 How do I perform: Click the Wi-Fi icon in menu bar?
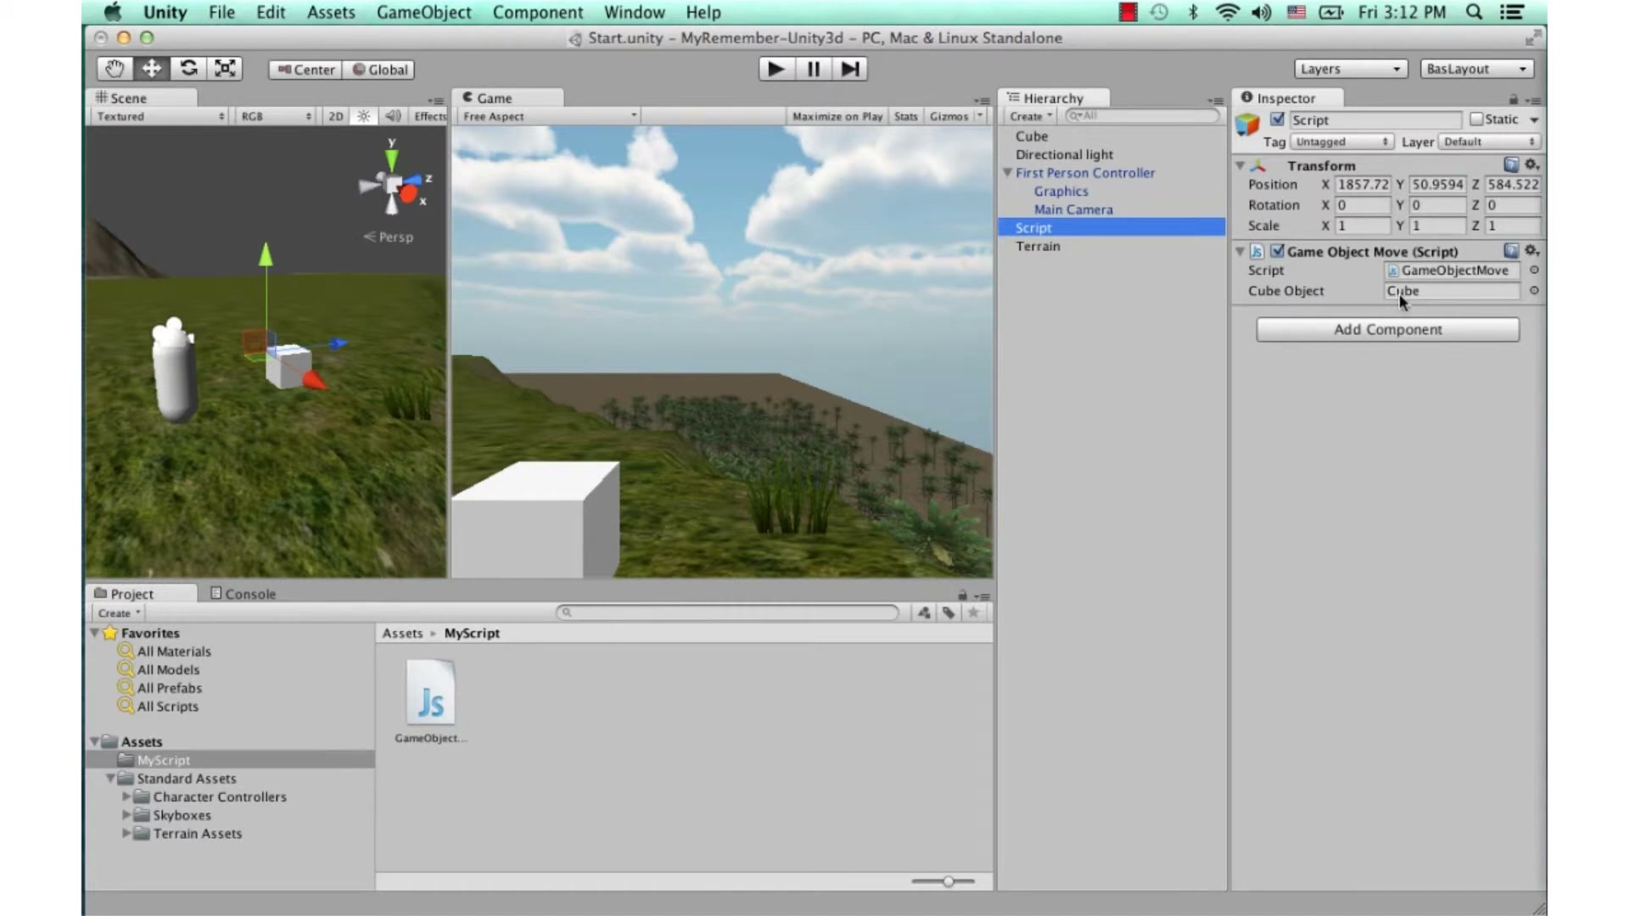click(1227, 12)
